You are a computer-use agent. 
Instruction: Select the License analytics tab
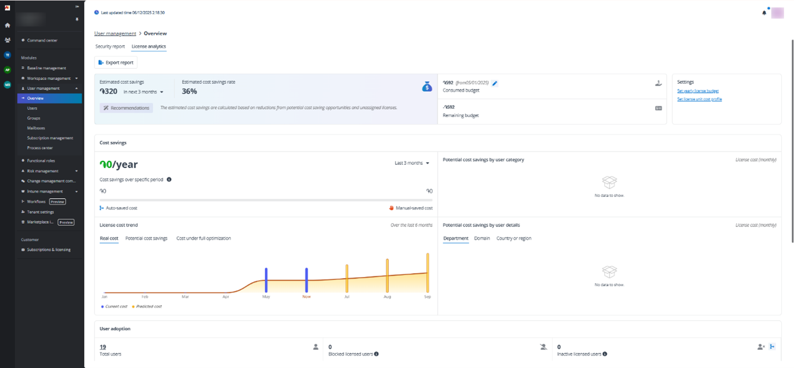pyautogui.click(x=149, y=47)
